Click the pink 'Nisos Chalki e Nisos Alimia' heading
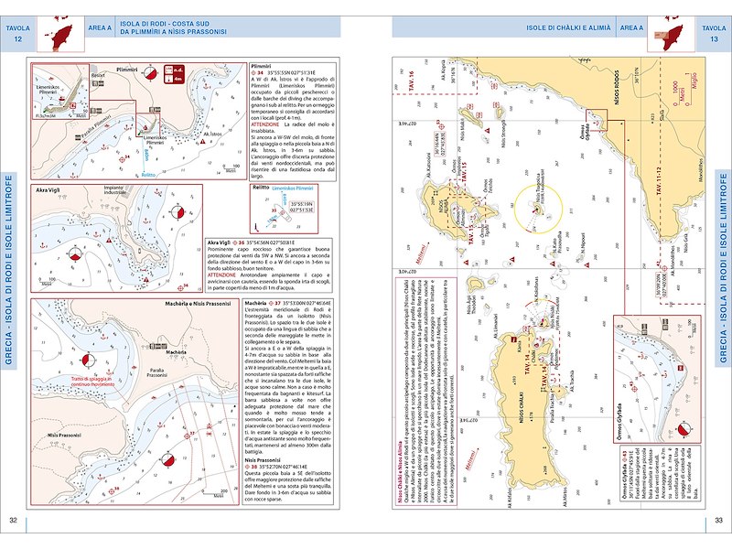This screenshot has height=549, width=732. click(x=400, y=472)
